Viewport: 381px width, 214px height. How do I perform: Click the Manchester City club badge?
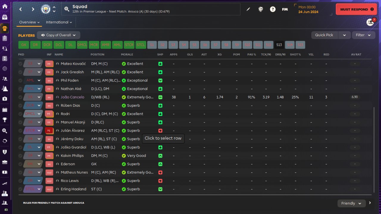[x=46, y=9]
